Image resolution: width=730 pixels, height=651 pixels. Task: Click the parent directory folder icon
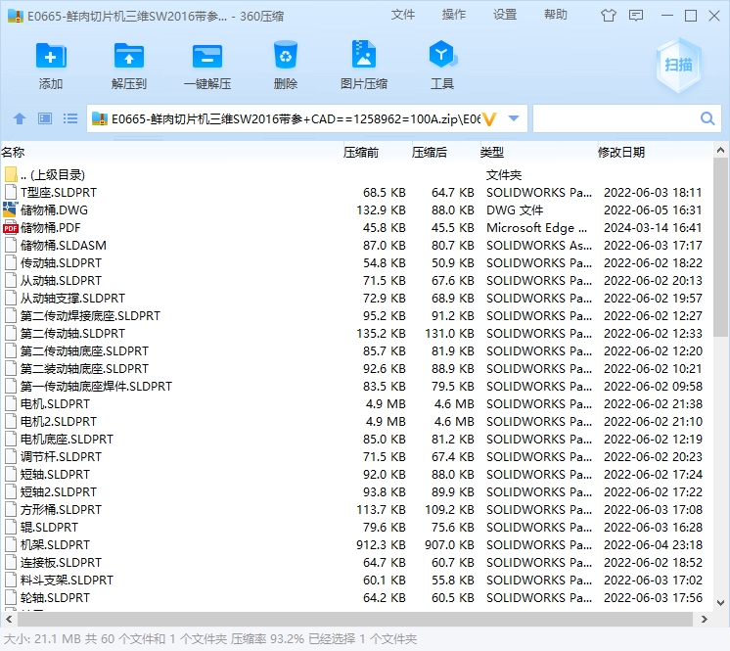(11, 174)
